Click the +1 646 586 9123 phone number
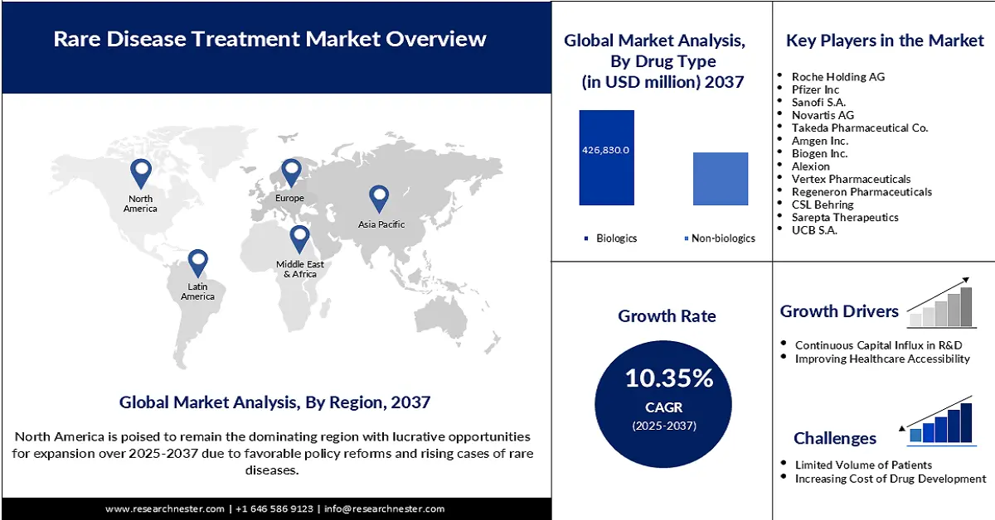 pos(274,508)
